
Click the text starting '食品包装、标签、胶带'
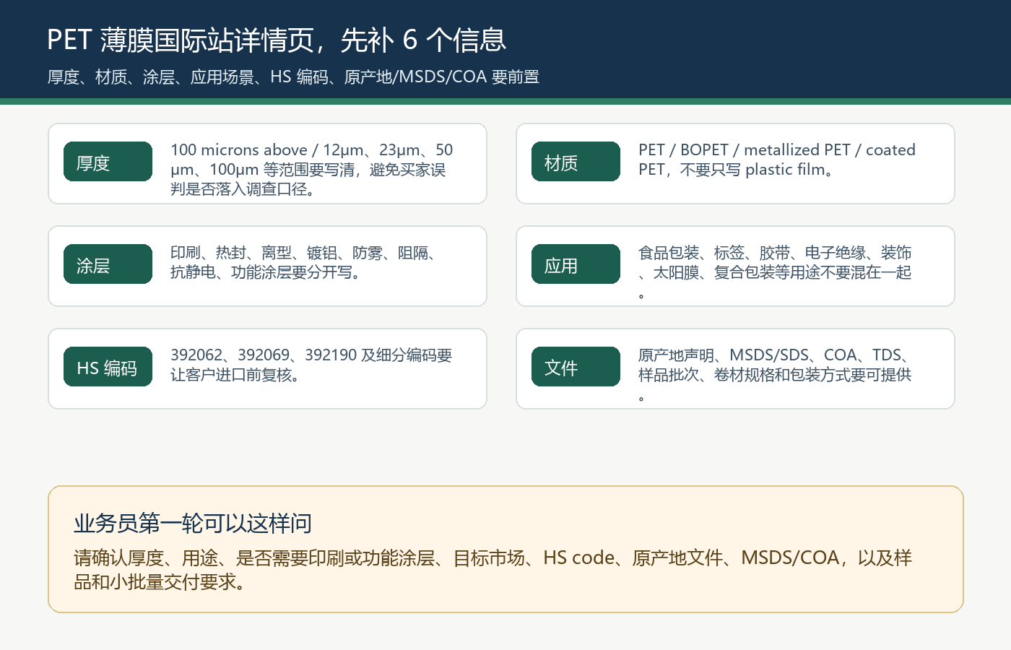point(775,272)
